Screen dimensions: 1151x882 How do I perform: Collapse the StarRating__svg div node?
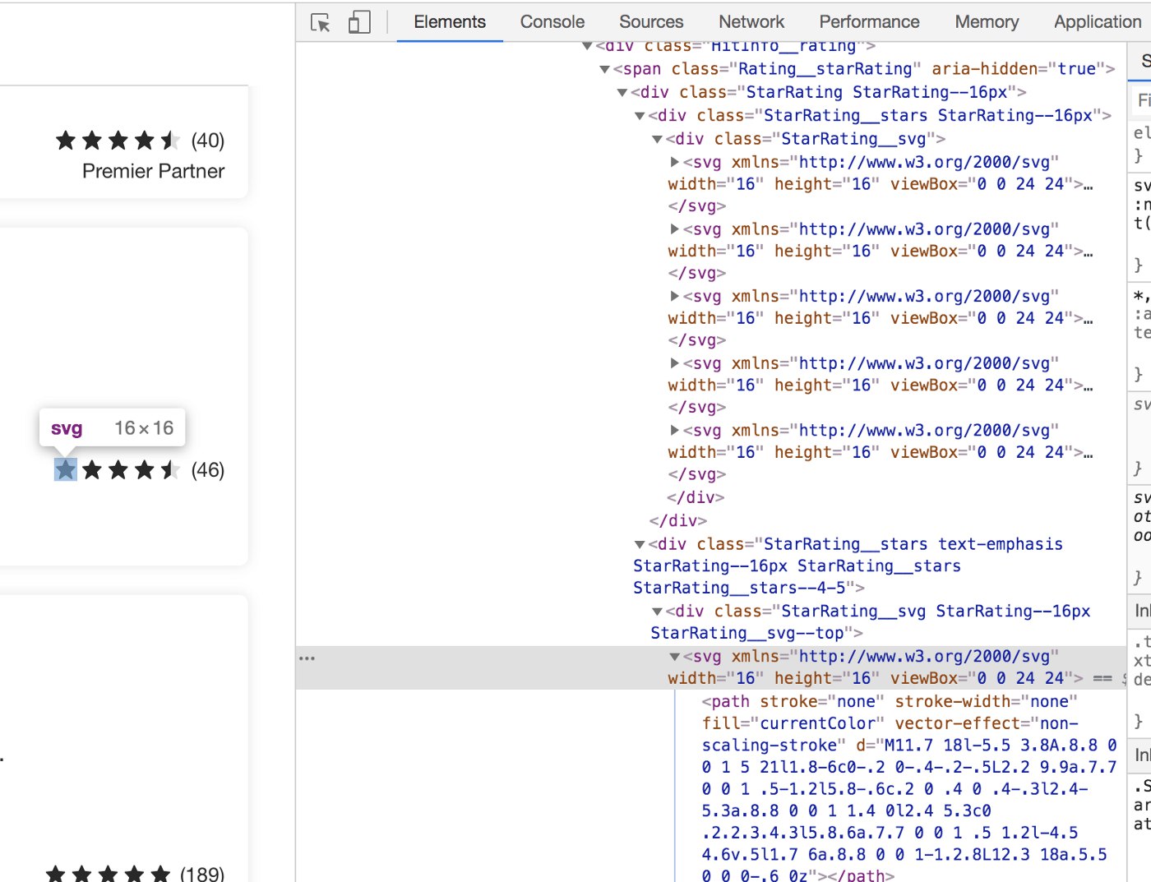pyautogui.click(x=658, y=140)
